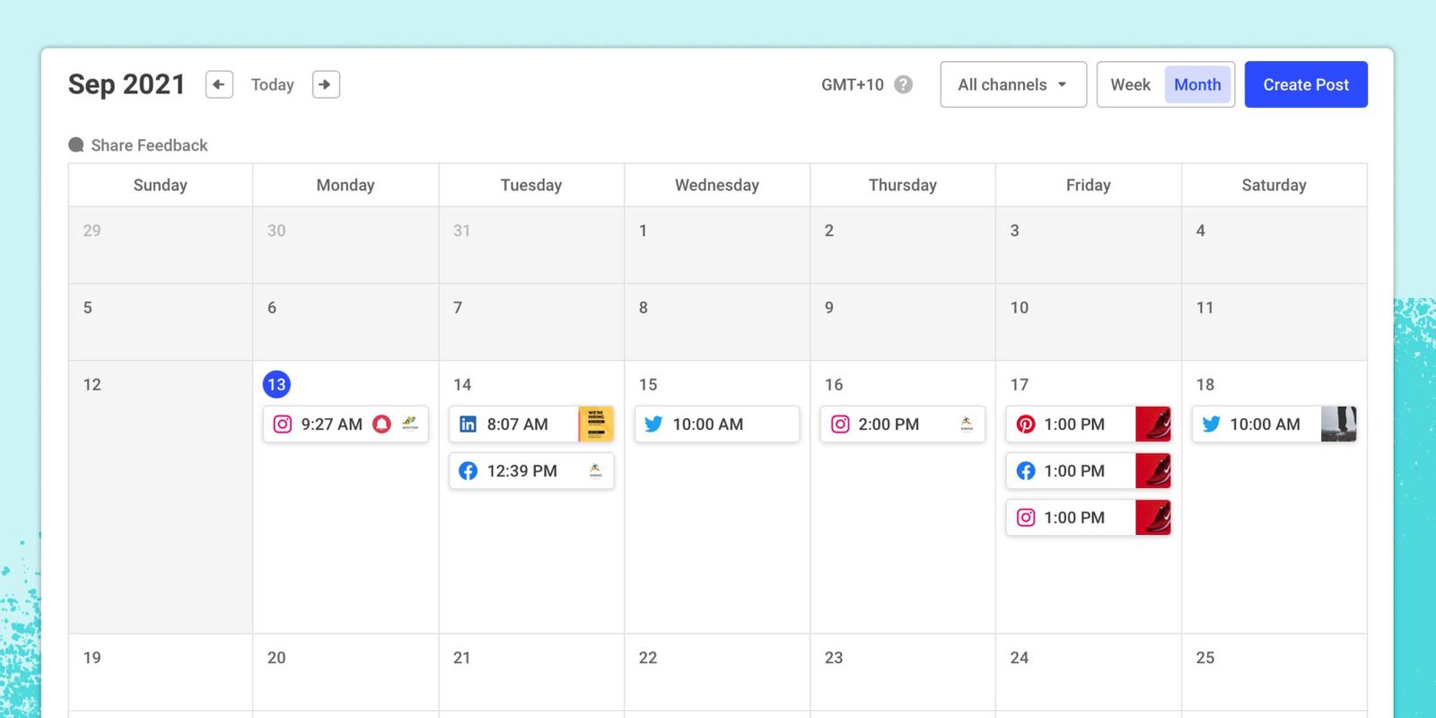Open the red shoe thumbnail on Pinterest post
1436x718 pixels.
(x=1153, y=424)
